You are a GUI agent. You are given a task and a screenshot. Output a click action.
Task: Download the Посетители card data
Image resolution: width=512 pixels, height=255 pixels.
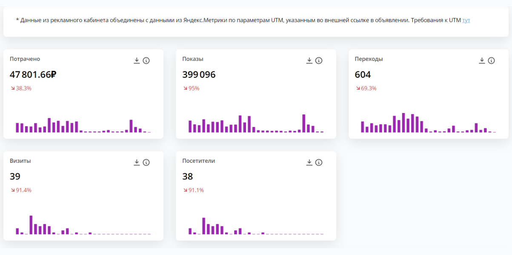(x=309, y=162)
